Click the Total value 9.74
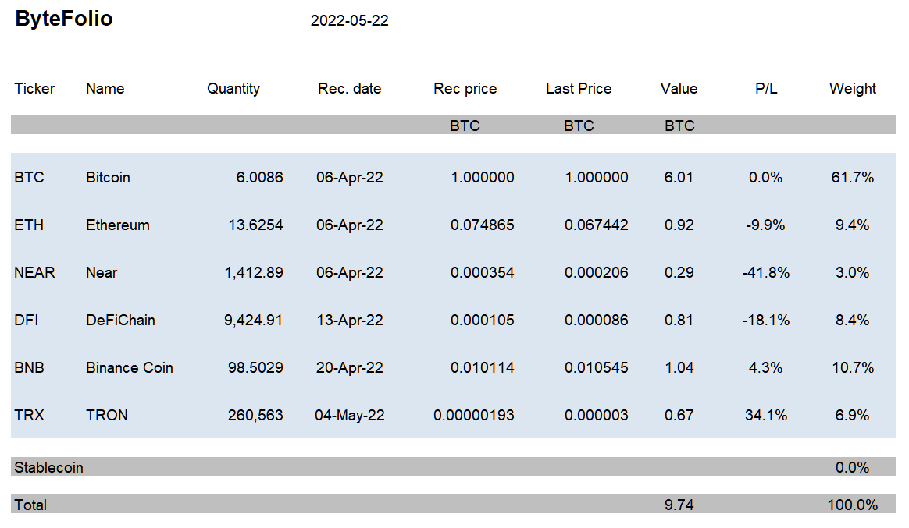The image size is (909, 528). click(x=679, y=505)
